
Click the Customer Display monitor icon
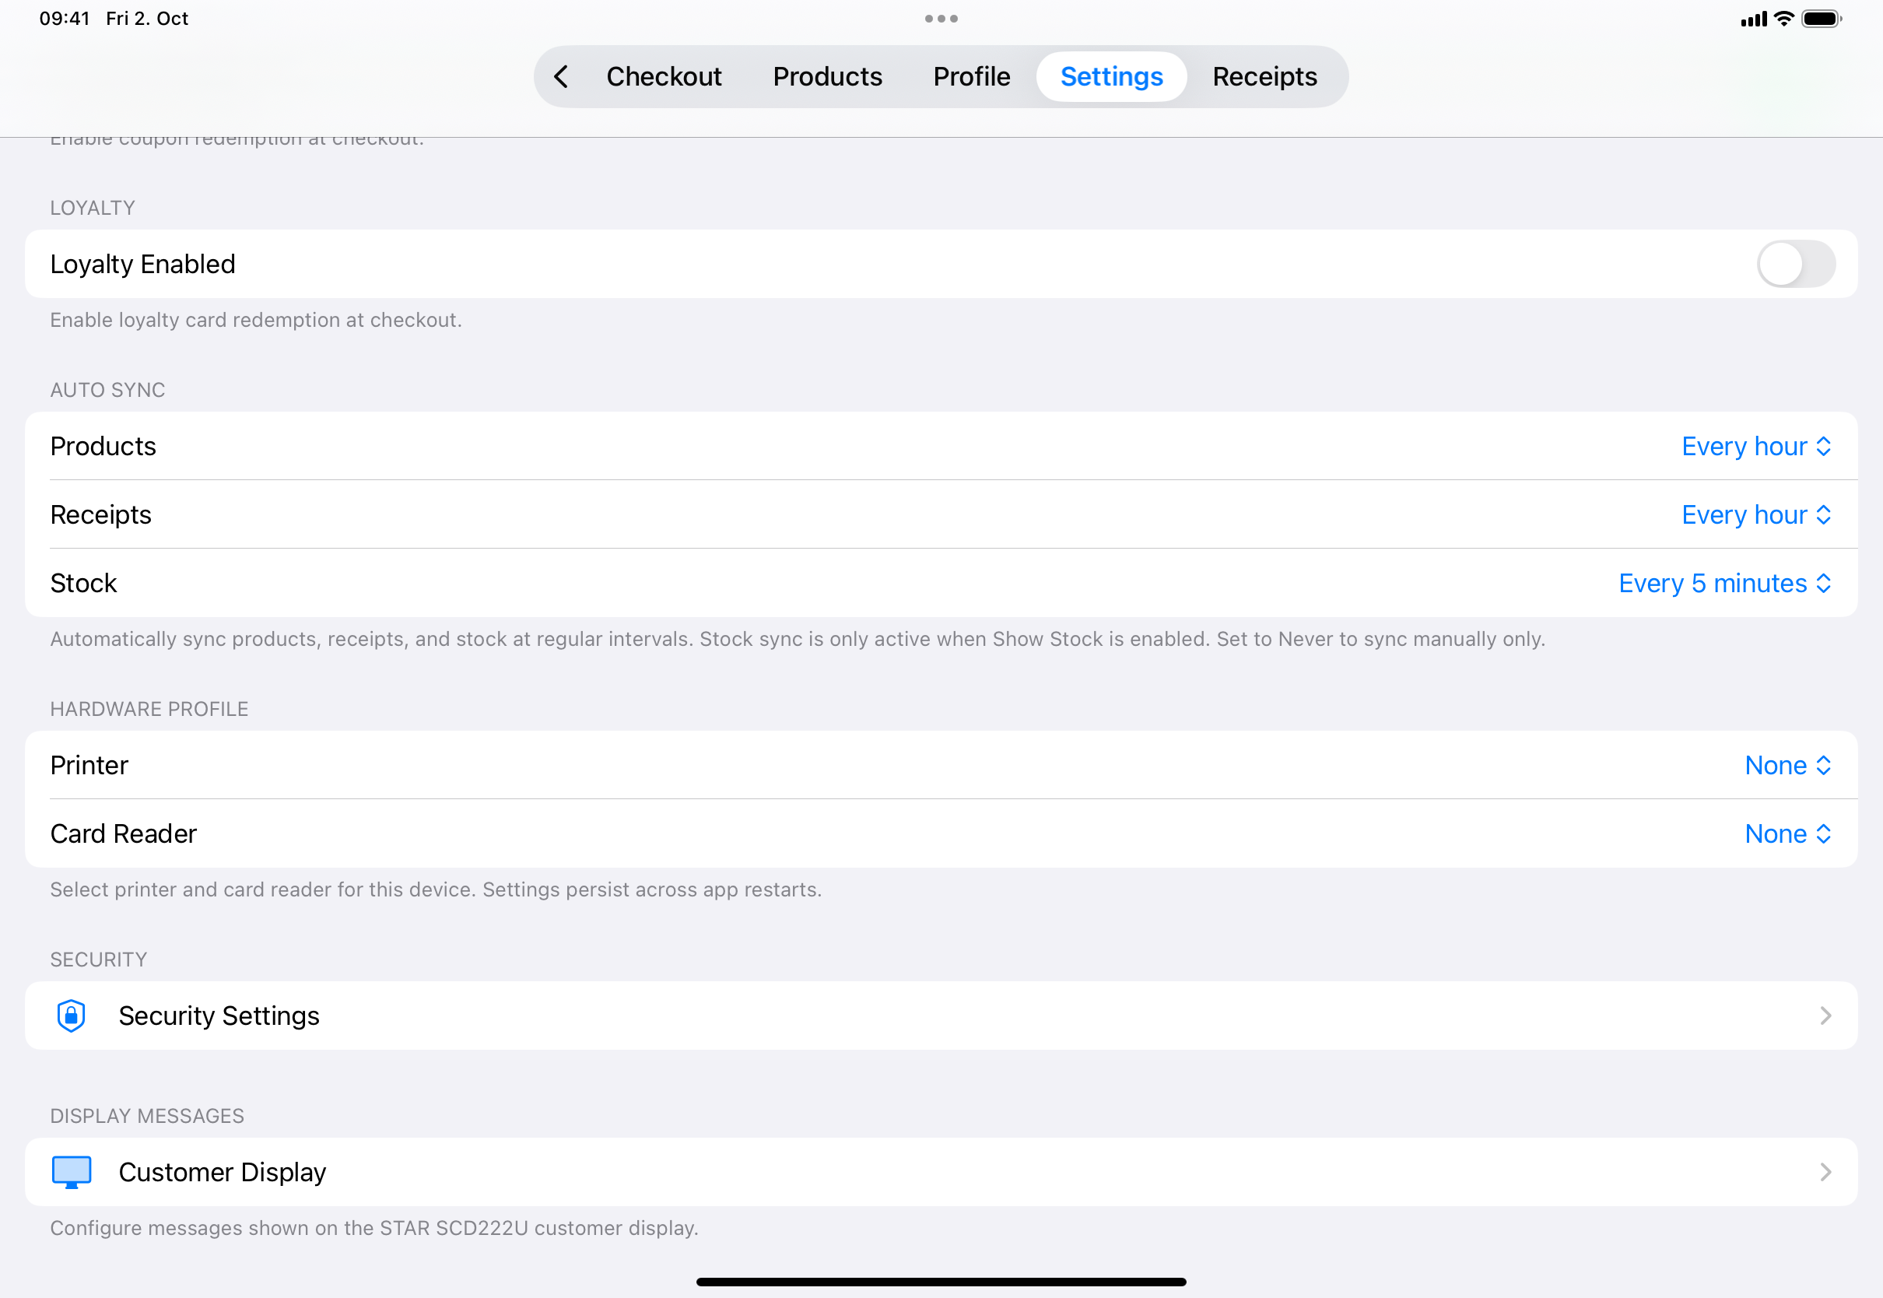click(x=72, y=1171)
